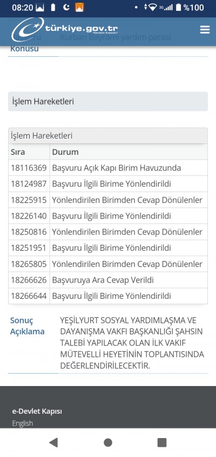Tap the recent apps square button

(x=162, y=442)
